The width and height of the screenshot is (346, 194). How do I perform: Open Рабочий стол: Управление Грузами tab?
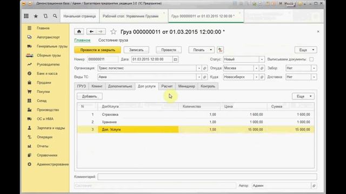[x=134, y=16]
